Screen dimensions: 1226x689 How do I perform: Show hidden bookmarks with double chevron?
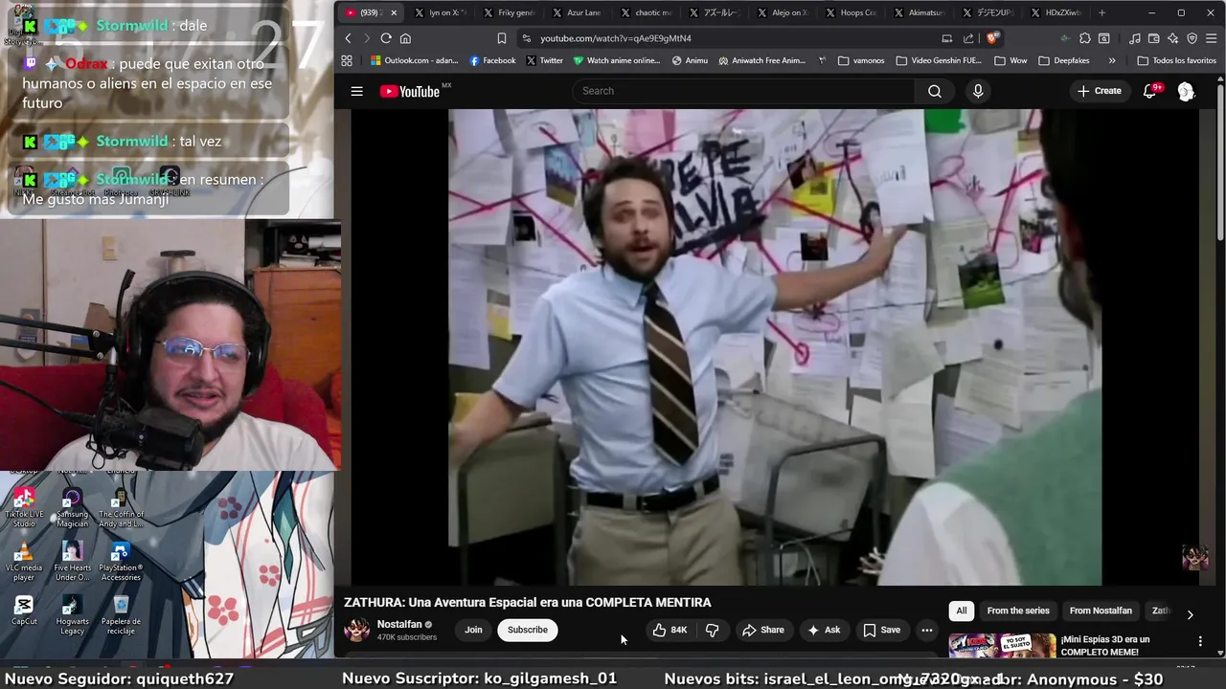click(x=1112, y=60)
